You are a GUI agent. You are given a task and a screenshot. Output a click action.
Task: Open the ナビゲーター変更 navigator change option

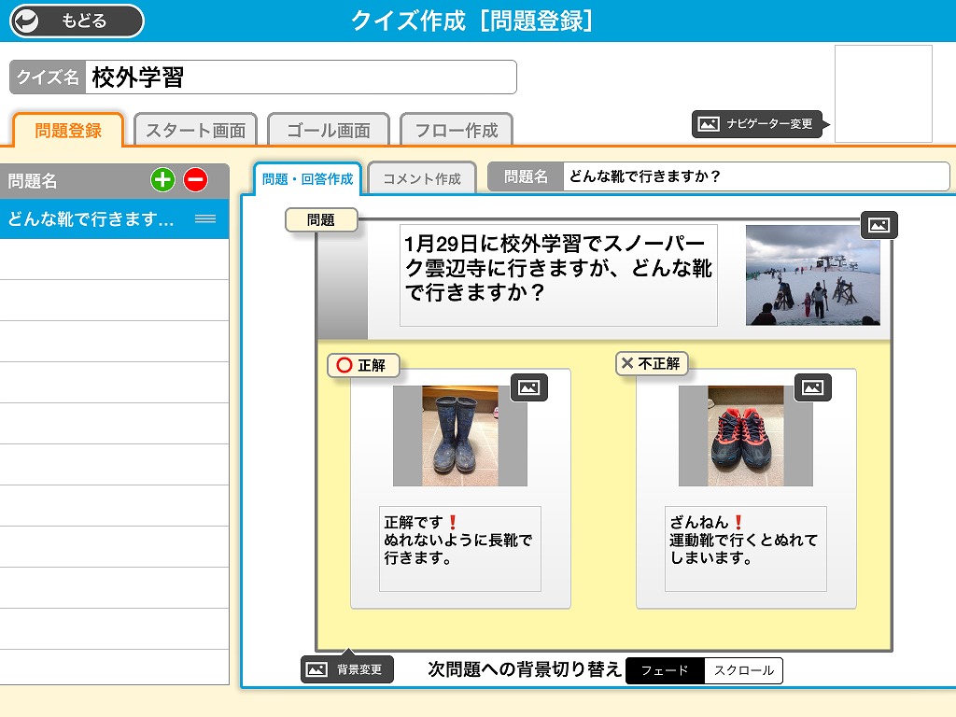point(757,123)
